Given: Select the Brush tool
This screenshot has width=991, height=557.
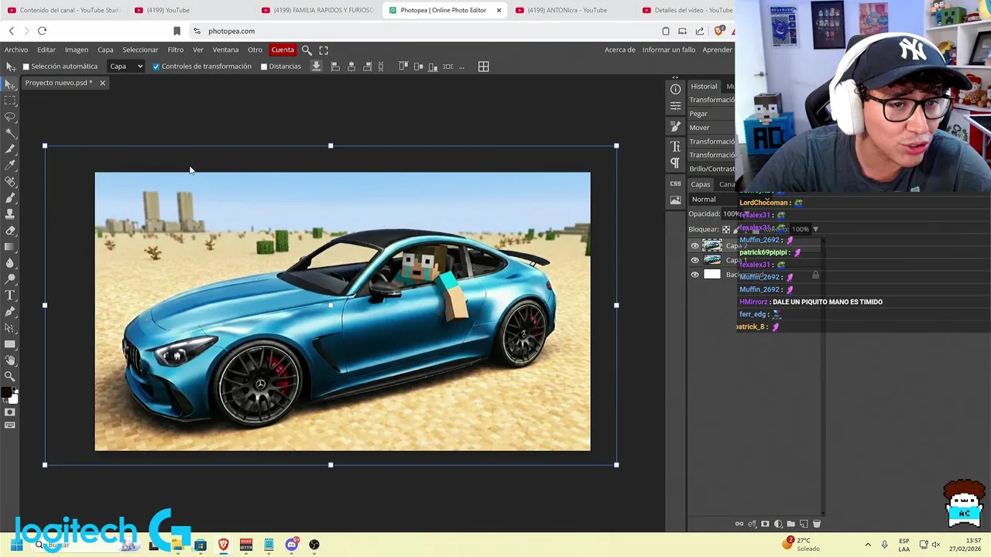Looking at the screenshot, I should pos(10,198).
